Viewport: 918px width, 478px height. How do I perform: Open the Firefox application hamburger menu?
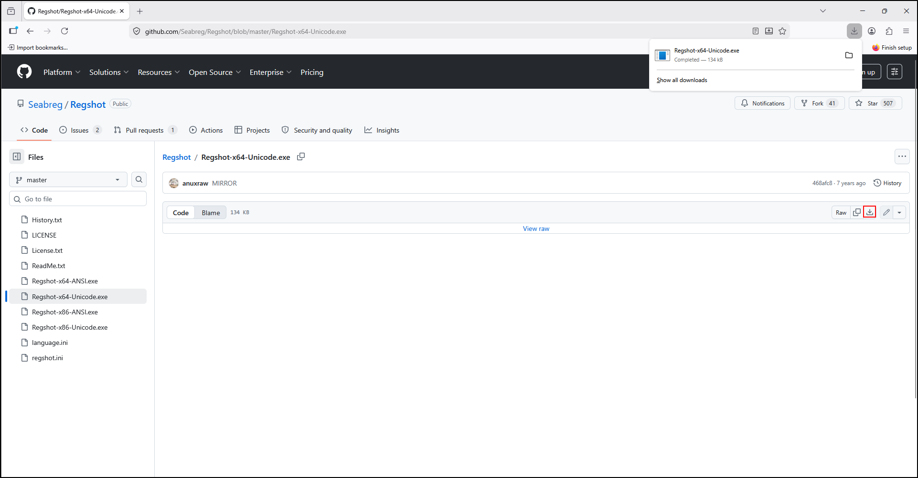point(906,31)
